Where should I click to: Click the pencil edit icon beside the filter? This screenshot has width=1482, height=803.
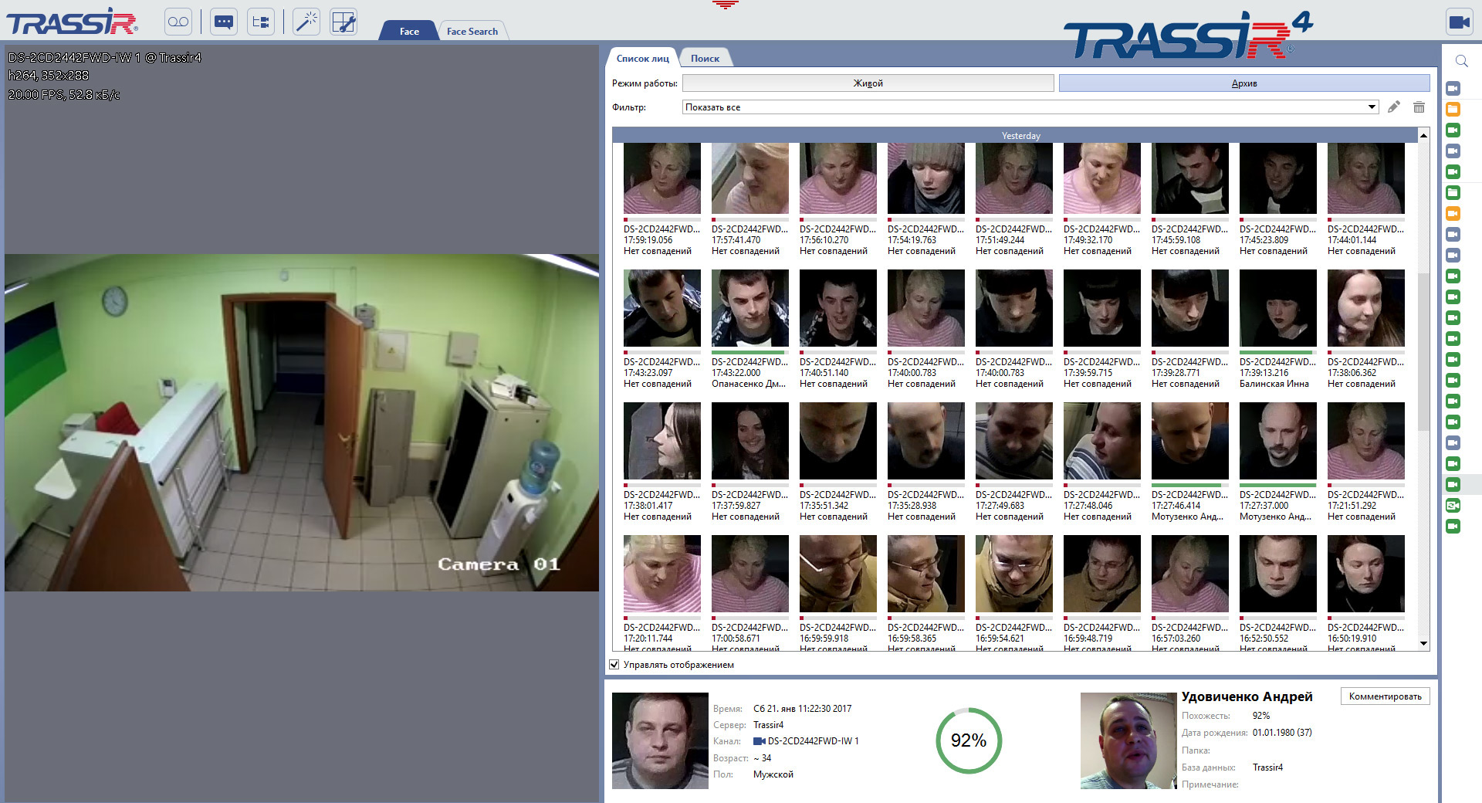pos(1394,107)
